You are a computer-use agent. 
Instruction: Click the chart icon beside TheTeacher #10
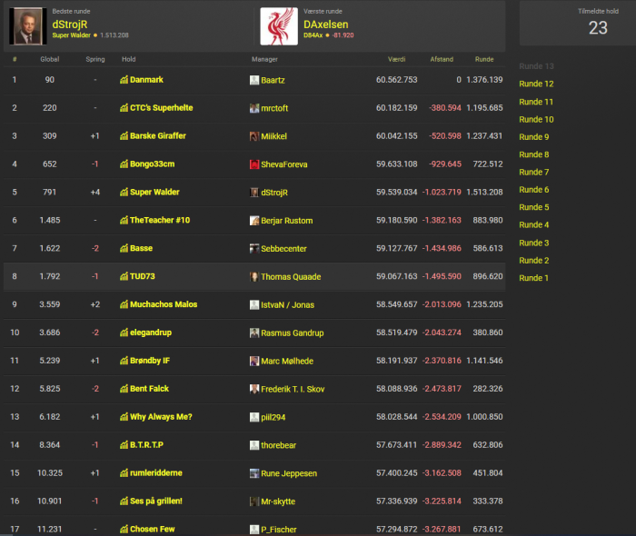point(124,220)
